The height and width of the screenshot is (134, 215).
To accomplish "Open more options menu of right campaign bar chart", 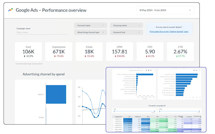I will (200, 70).
